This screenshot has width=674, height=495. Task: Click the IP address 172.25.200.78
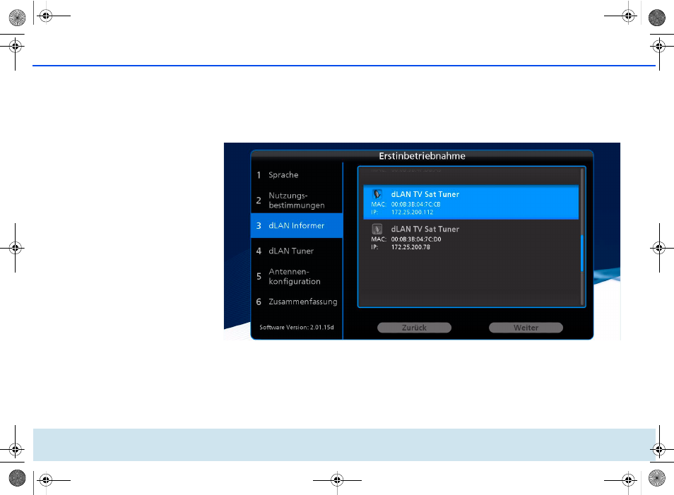410,247
